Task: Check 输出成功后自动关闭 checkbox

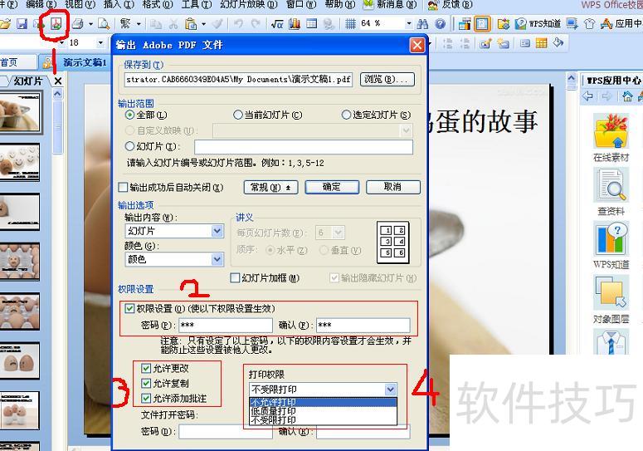Action: (123, 188)
